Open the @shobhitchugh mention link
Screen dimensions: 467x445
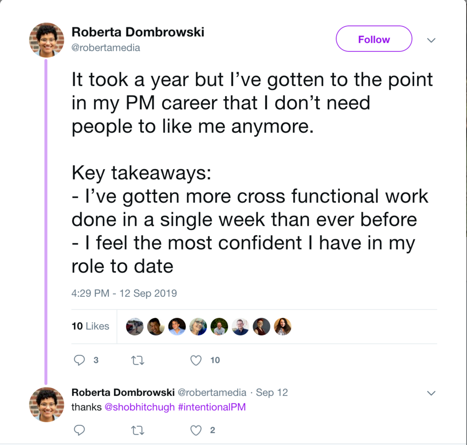pos(139,407)
